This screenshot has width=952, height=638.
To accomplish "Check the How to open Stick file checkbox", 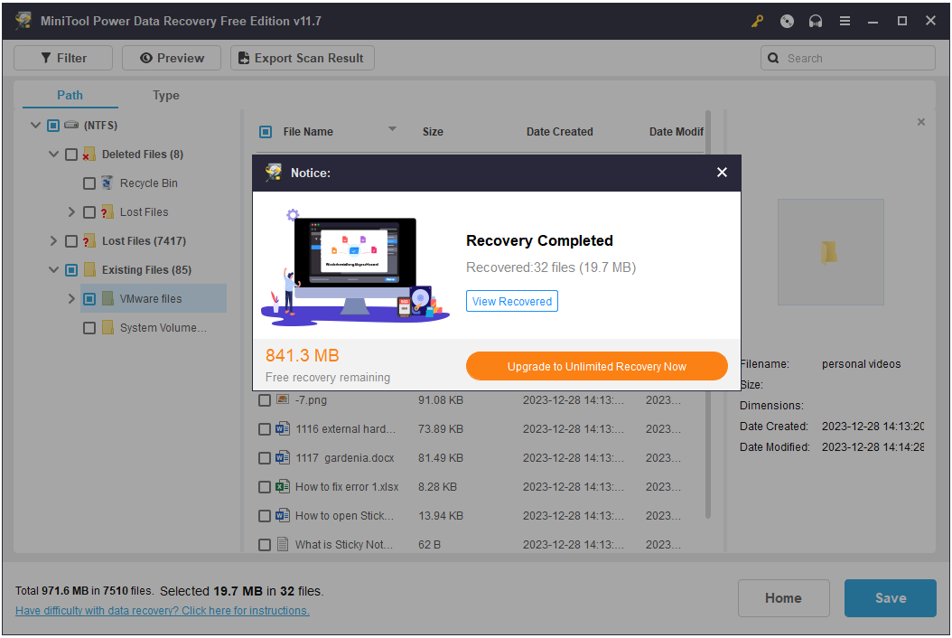I will point(264,516).
